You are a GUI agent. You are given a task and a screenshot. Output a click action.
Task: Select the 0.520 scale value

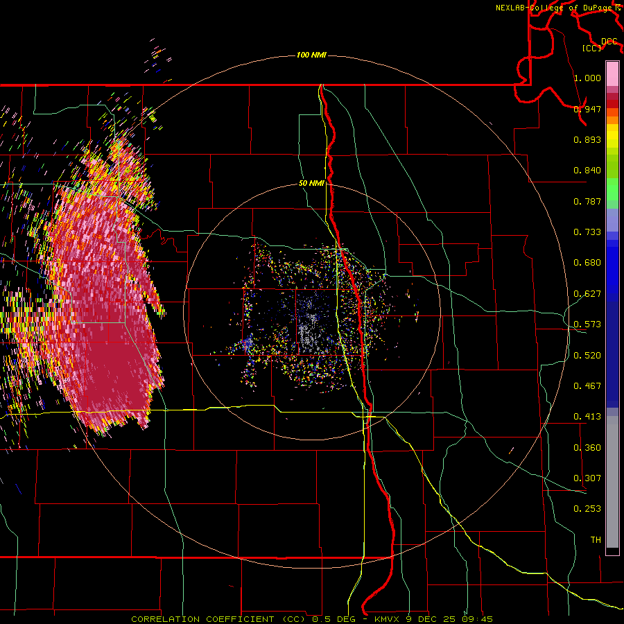(x=587, y=356)
